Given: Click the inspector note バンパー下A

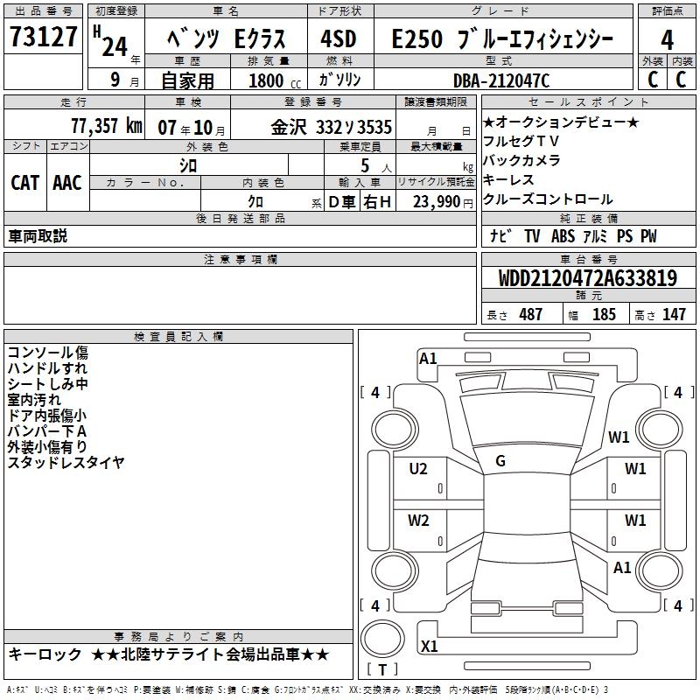Looking at the screenshot, I should 47,430.
